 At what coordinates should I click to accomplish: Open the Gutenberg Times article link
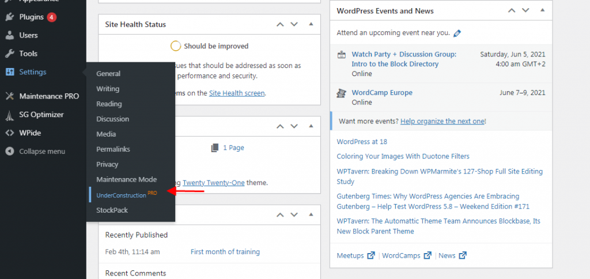pyautogui.click(x=433, y=201)
